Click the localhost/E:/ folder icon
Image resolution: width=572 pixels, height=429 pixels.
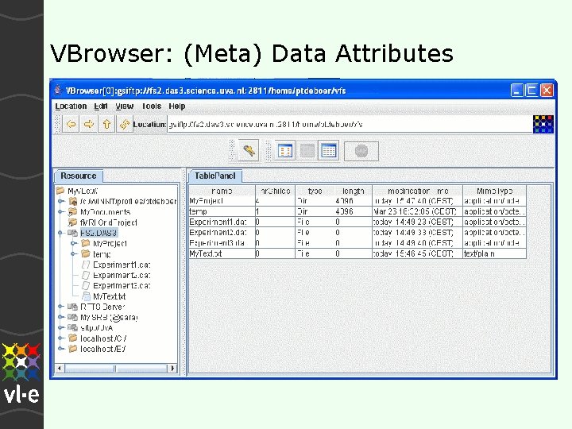(73, 349)
